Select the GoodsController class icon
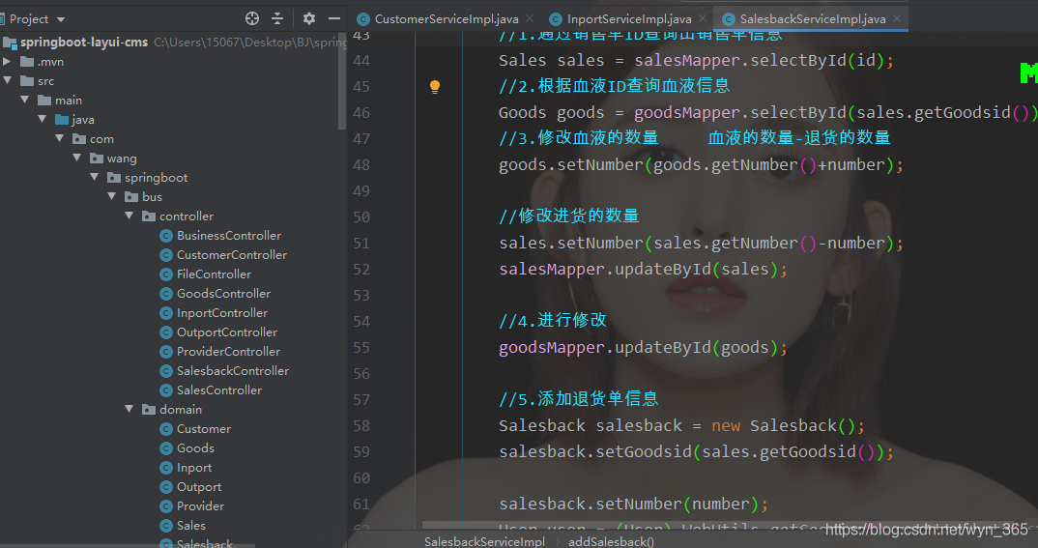 click(165, 294)
